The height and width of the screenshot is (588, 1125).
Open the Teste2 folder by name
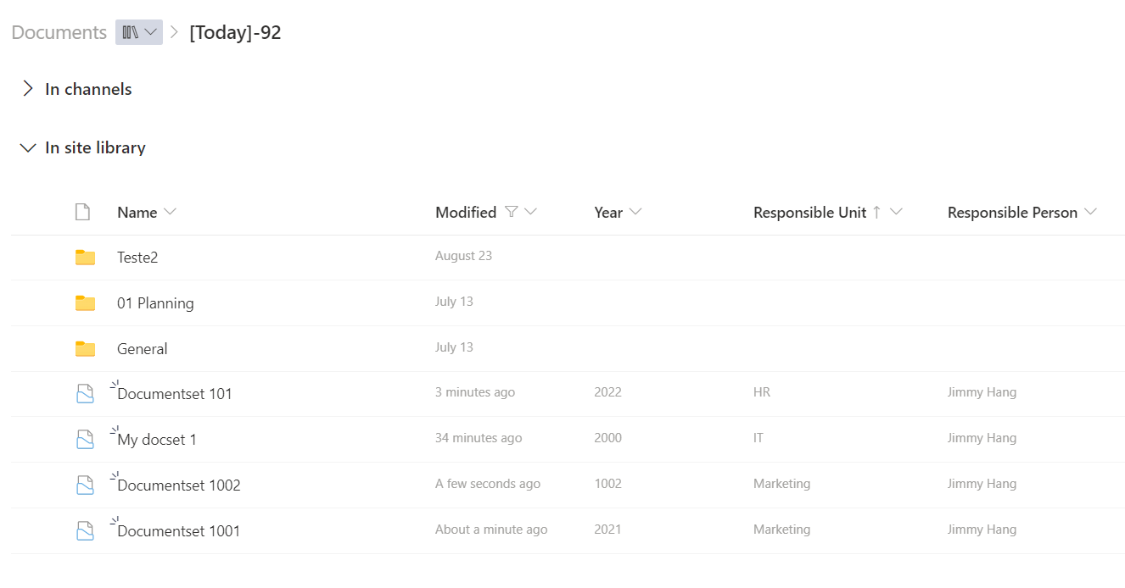pyautogui.click(x=137, y=258)
